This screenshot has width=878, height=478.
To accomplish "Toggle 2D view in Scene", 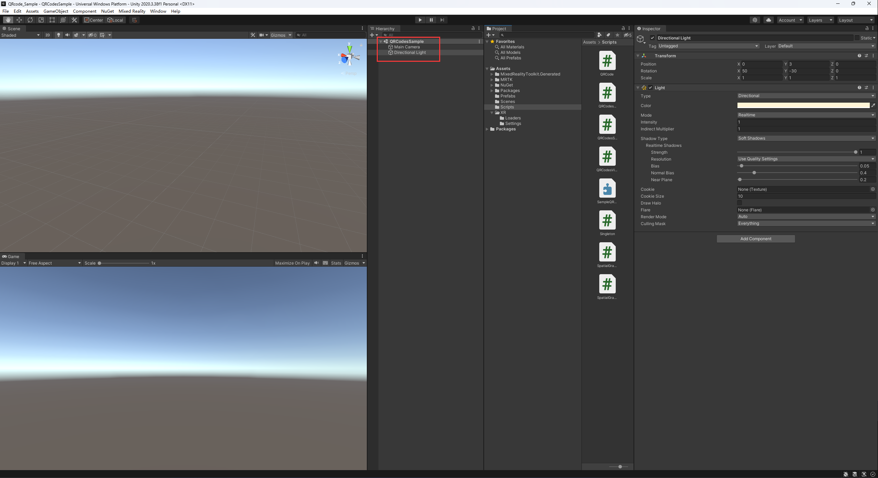I will click(48, 35).
